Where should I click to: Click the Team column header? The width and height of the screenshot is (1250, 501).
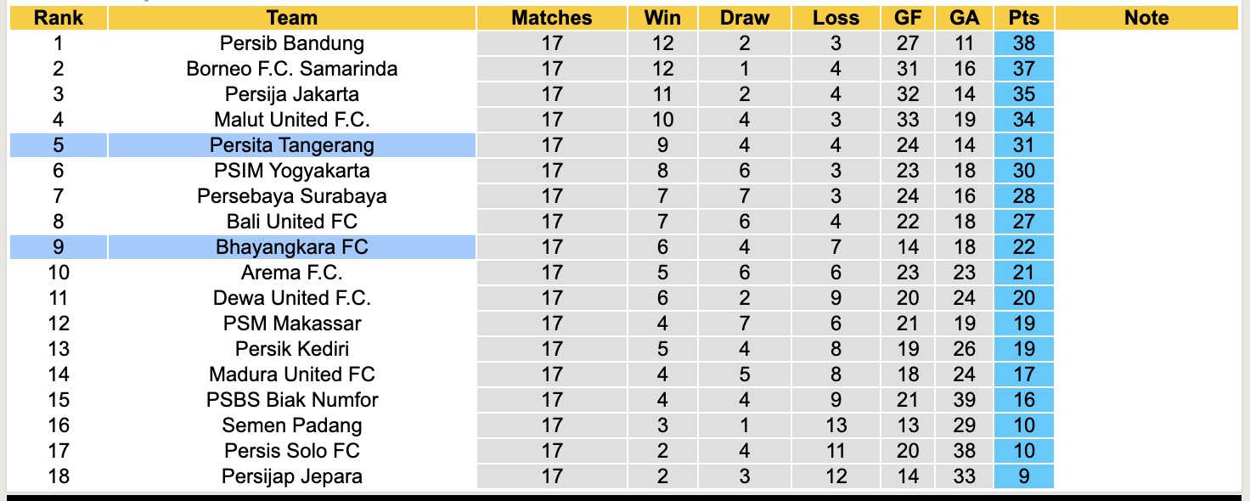click(291, 18)
